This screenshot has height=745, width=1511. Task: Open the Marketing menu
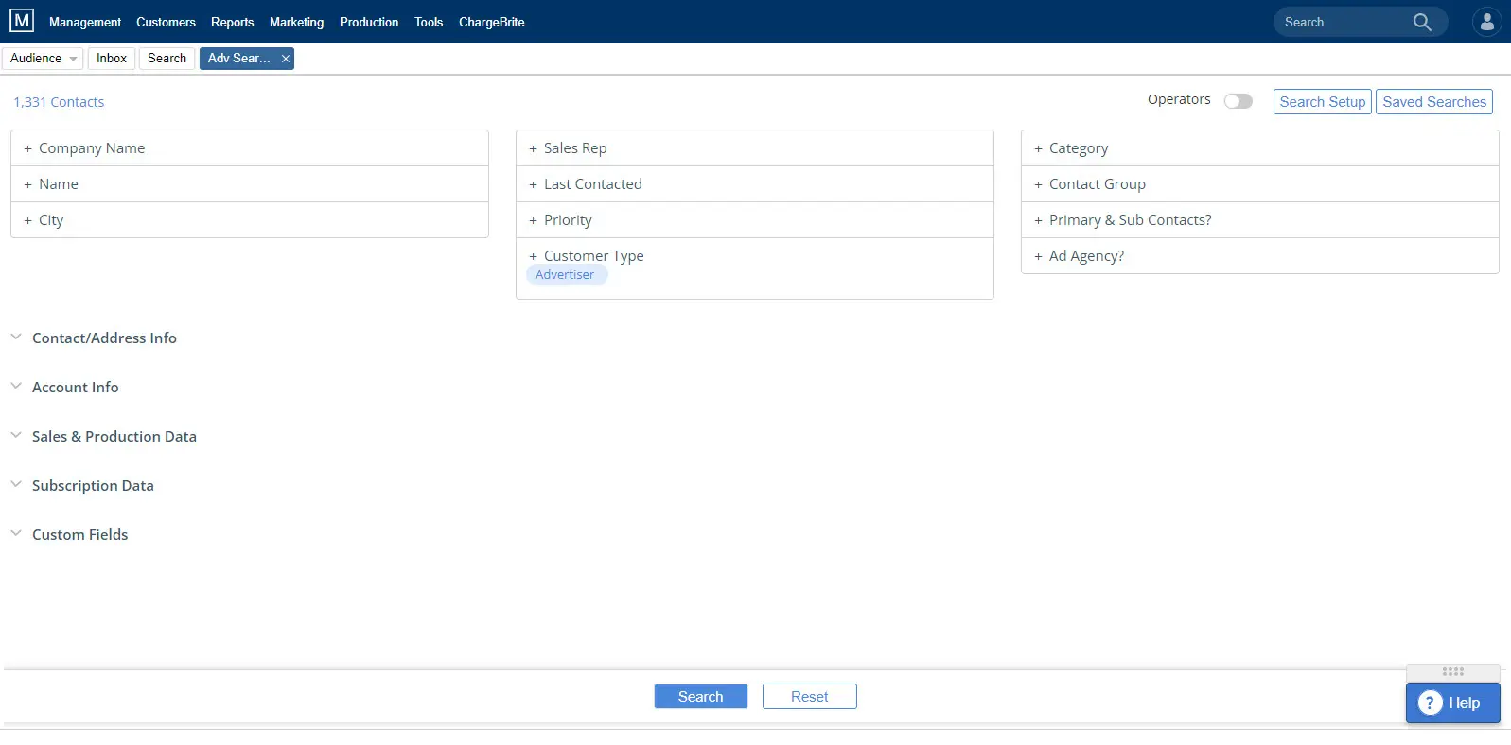[296, 22]
